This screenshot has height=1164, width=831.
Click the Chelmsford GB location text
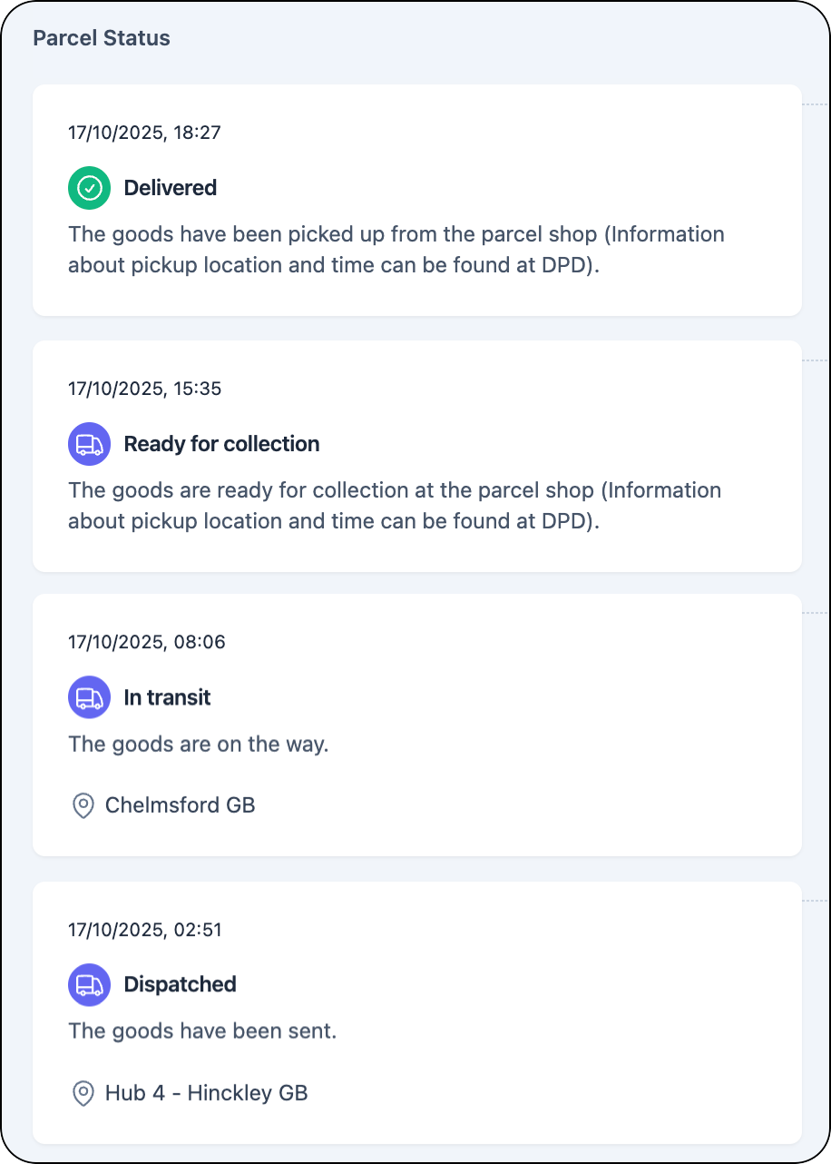coord(180,805)
